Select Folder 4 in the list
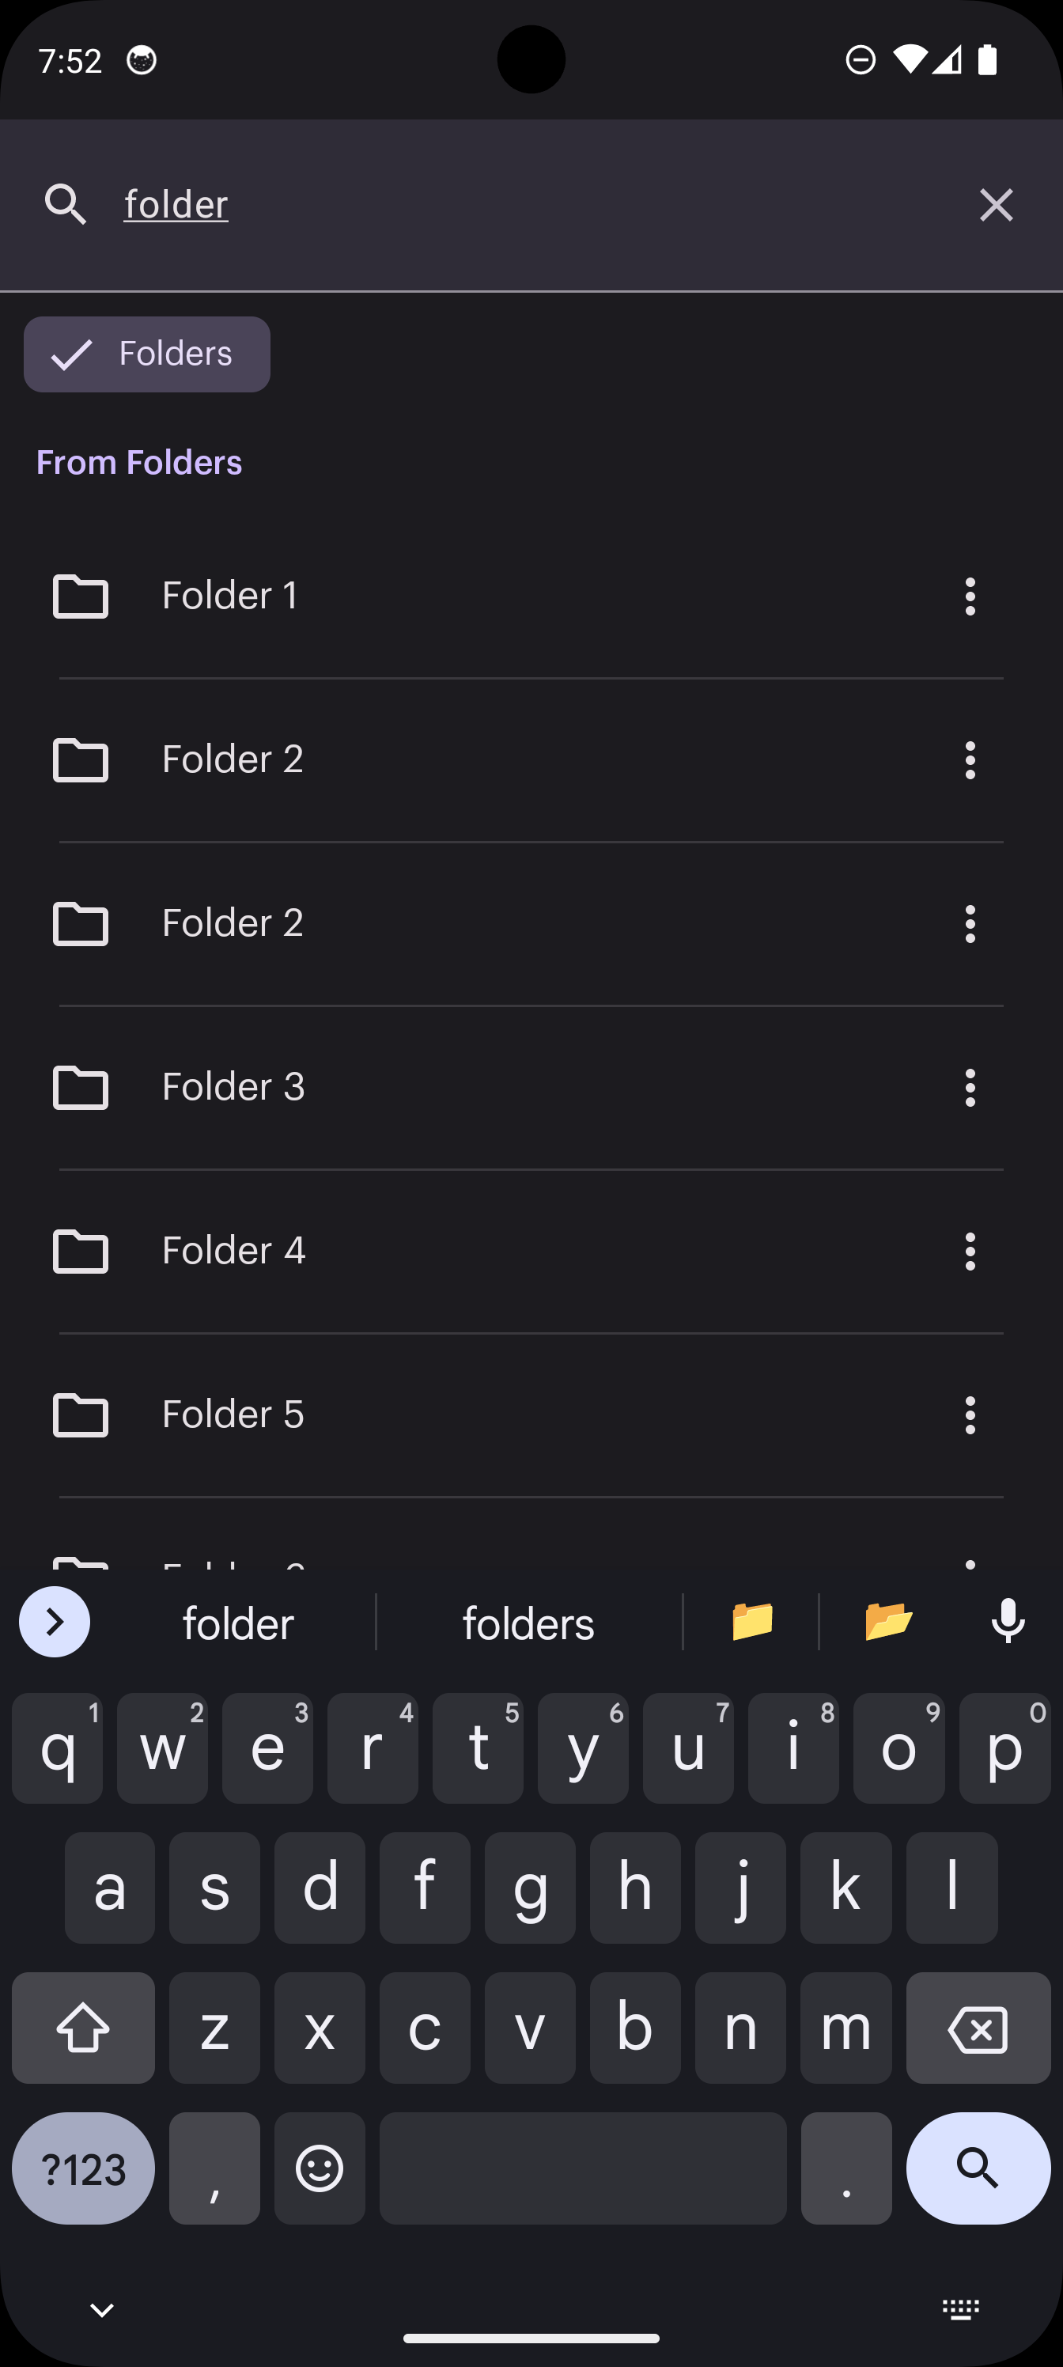 click(233, 1251)
